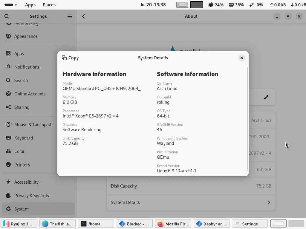This screenshot has width=306, height=229.
Task: Open Search settings in sidebar
Action: (38, 81)
